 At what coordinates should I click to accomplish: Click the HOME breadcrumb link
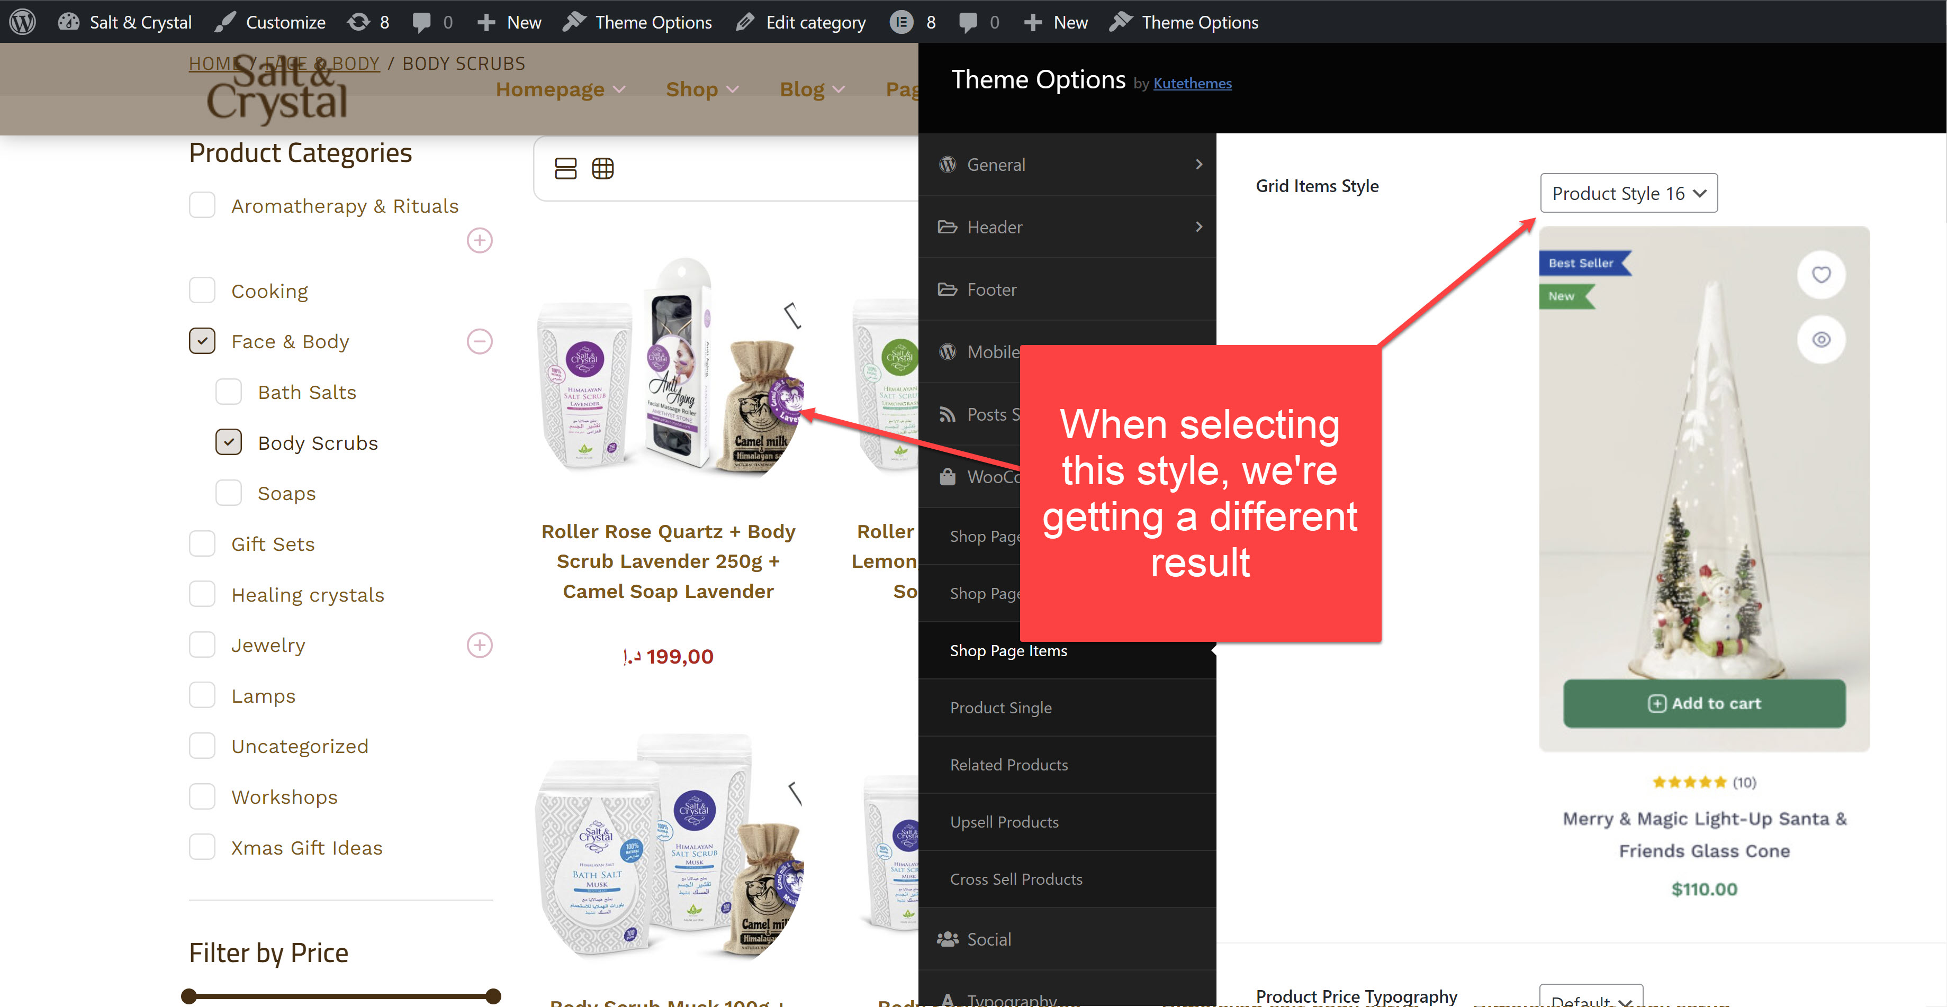(x=214, y=63)
